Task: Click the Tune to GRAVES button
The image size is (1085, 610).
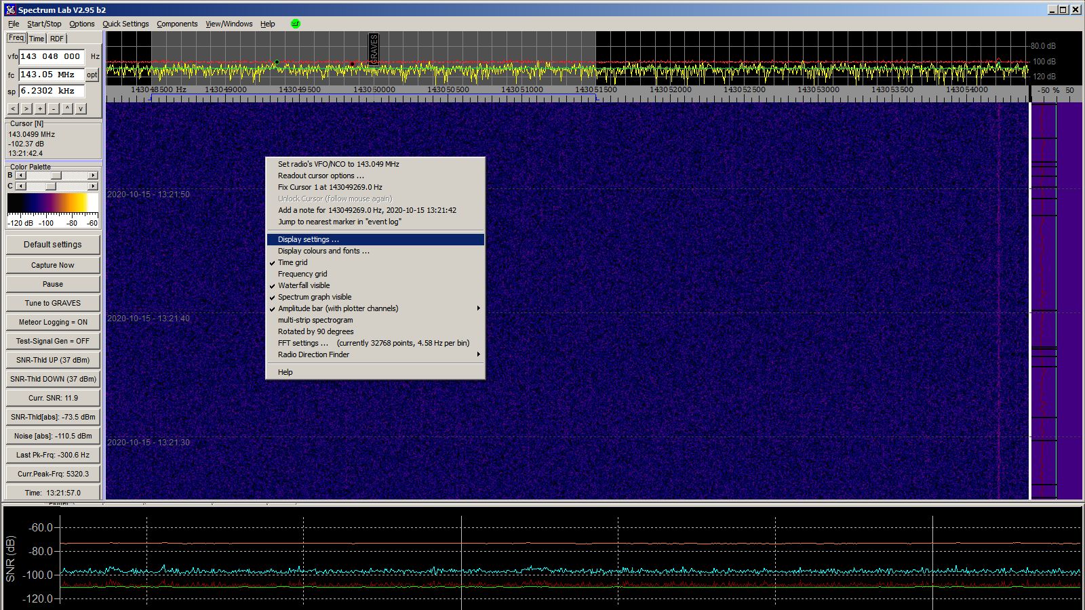Action: 53,303
